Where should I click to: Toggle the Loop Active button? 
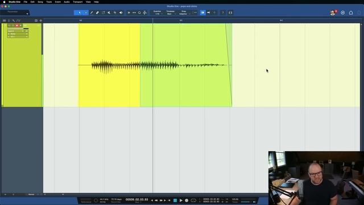[193, 200]
